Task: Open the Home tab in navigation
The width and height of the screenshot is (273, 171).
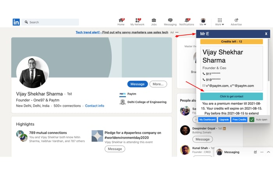Action: coord(121,22)
